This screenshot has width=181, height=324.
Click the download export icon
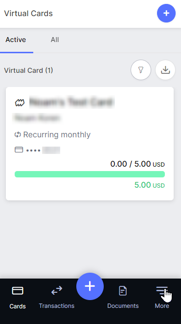coord(165,70)
